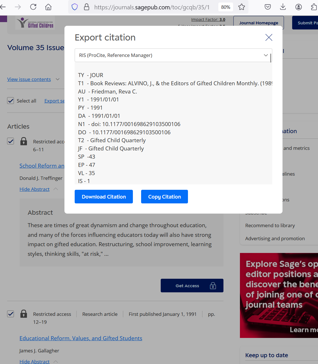The image size is (318, 364).
Task: Click View issue contents link
Action: [x=29, y=79]
